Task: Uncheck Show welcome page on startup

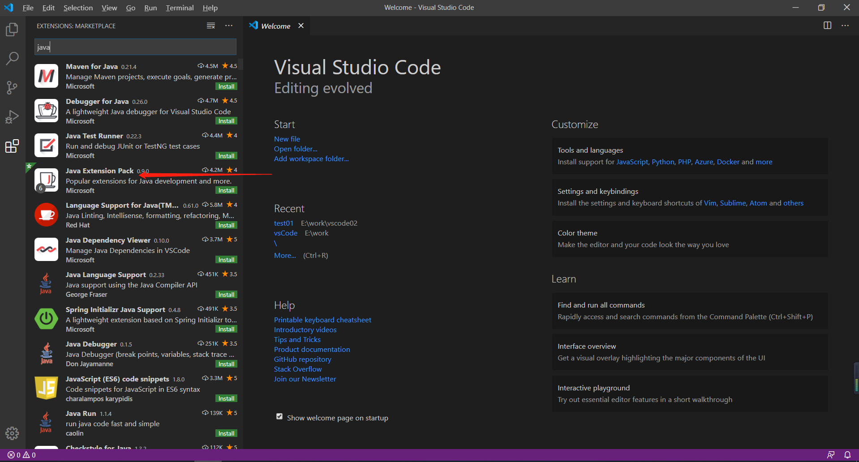Action: (x=279, y=416)
